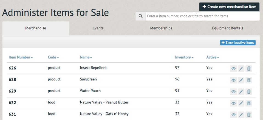
Task: Create new merchandise item
Action: (229, 7)
